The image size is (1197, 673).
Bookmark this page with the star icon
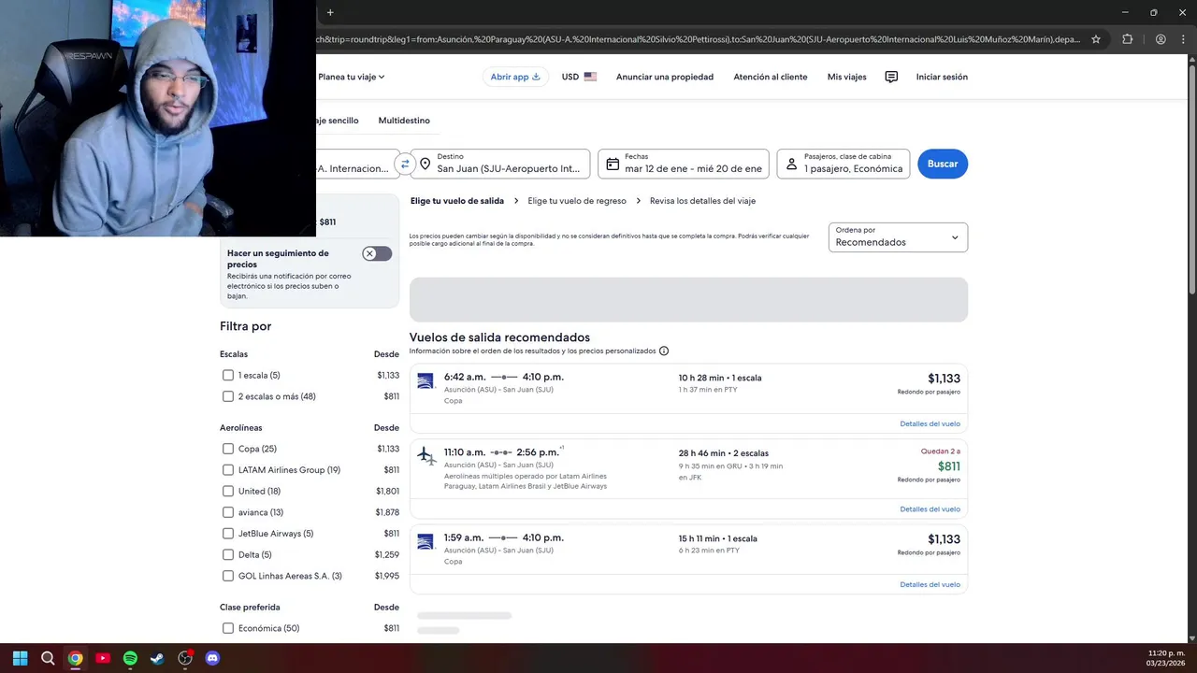(1096, 39)
